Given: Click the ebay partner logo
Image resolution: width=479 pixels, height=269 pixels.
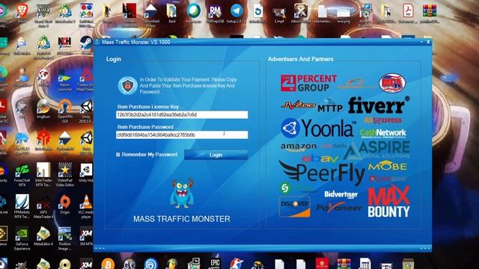Looking at the screenshot, I should [x=320, y=158].
